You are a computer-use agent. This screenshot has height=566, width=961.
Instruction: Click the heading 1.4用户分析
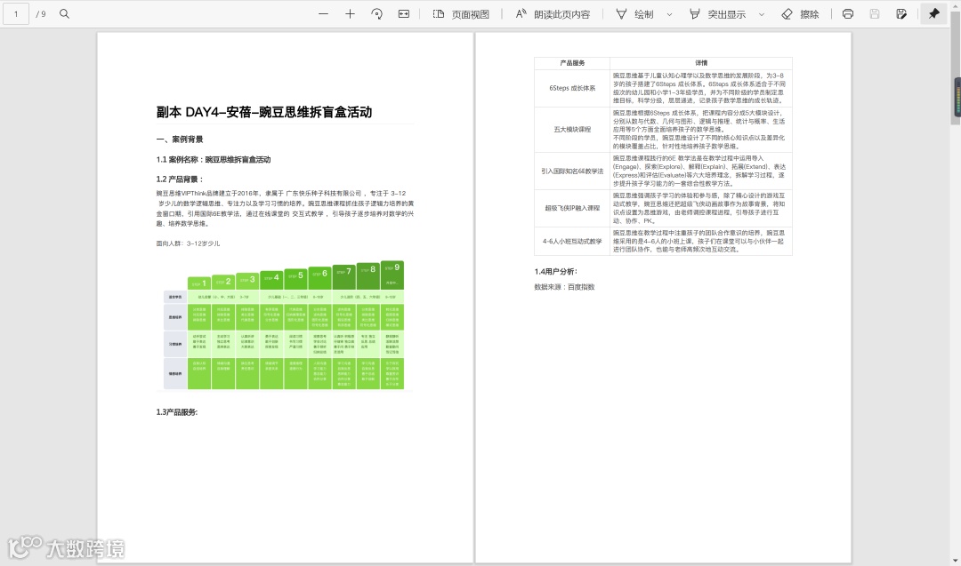[x=556, y=272]
